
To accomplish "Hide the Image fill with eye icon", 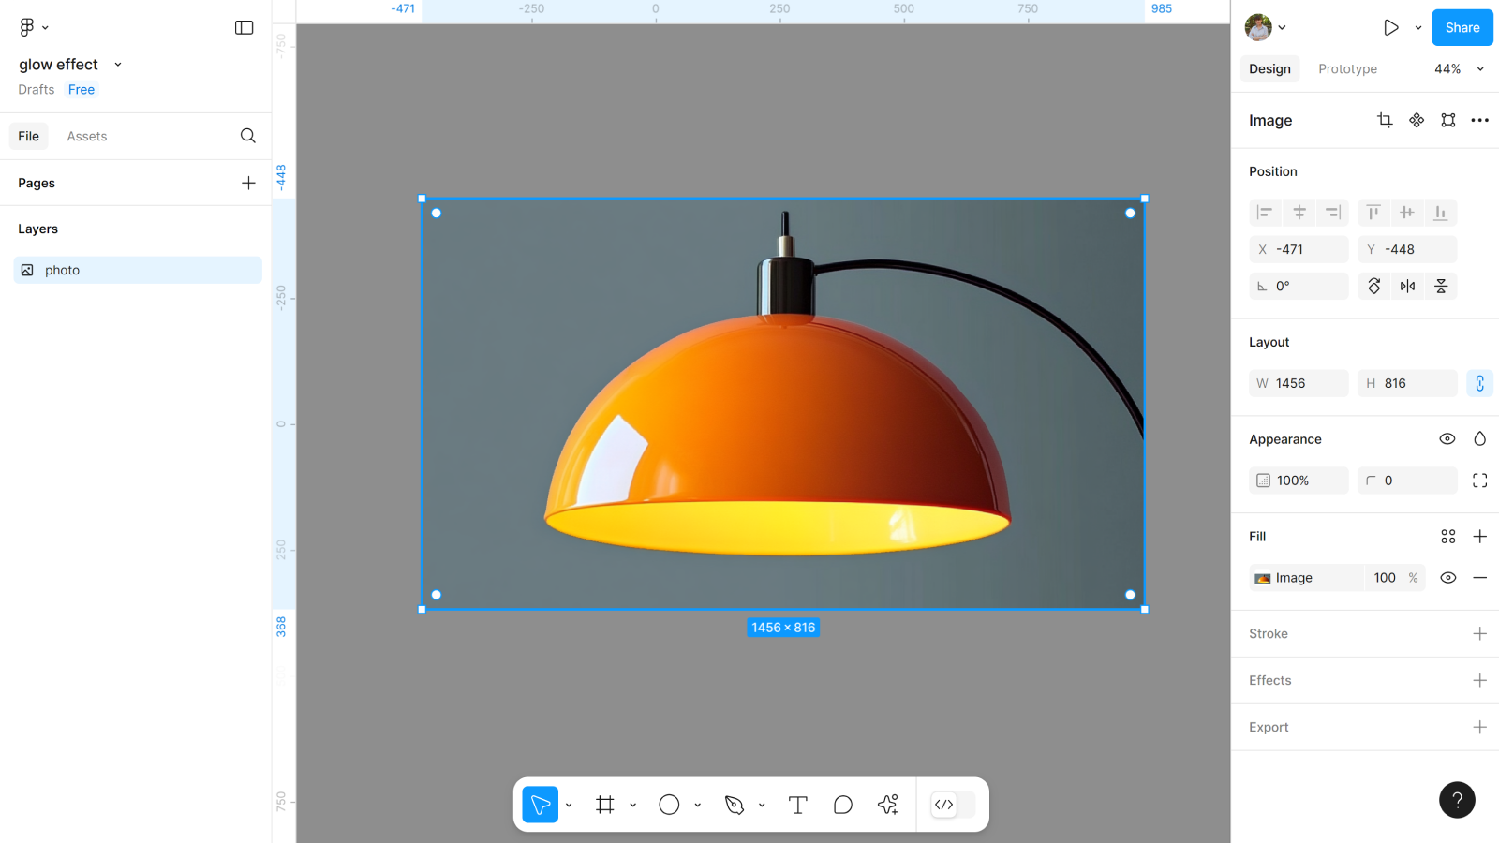I will coord(1447,578).
